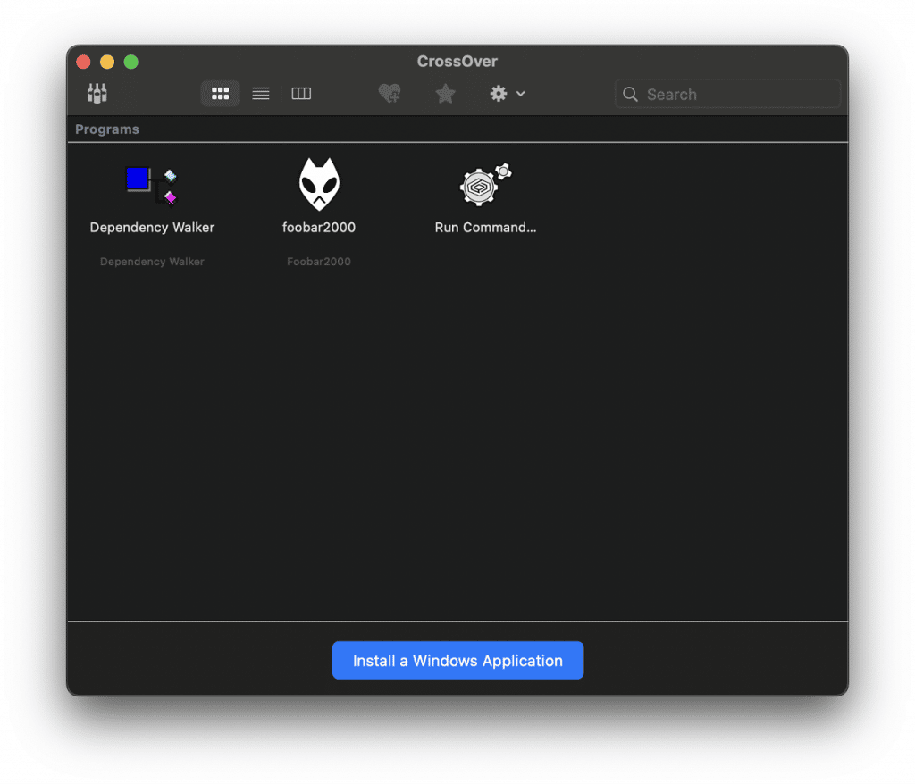Switch to column view
Screen dimensions: 915x784
click(x=301, y=93)
